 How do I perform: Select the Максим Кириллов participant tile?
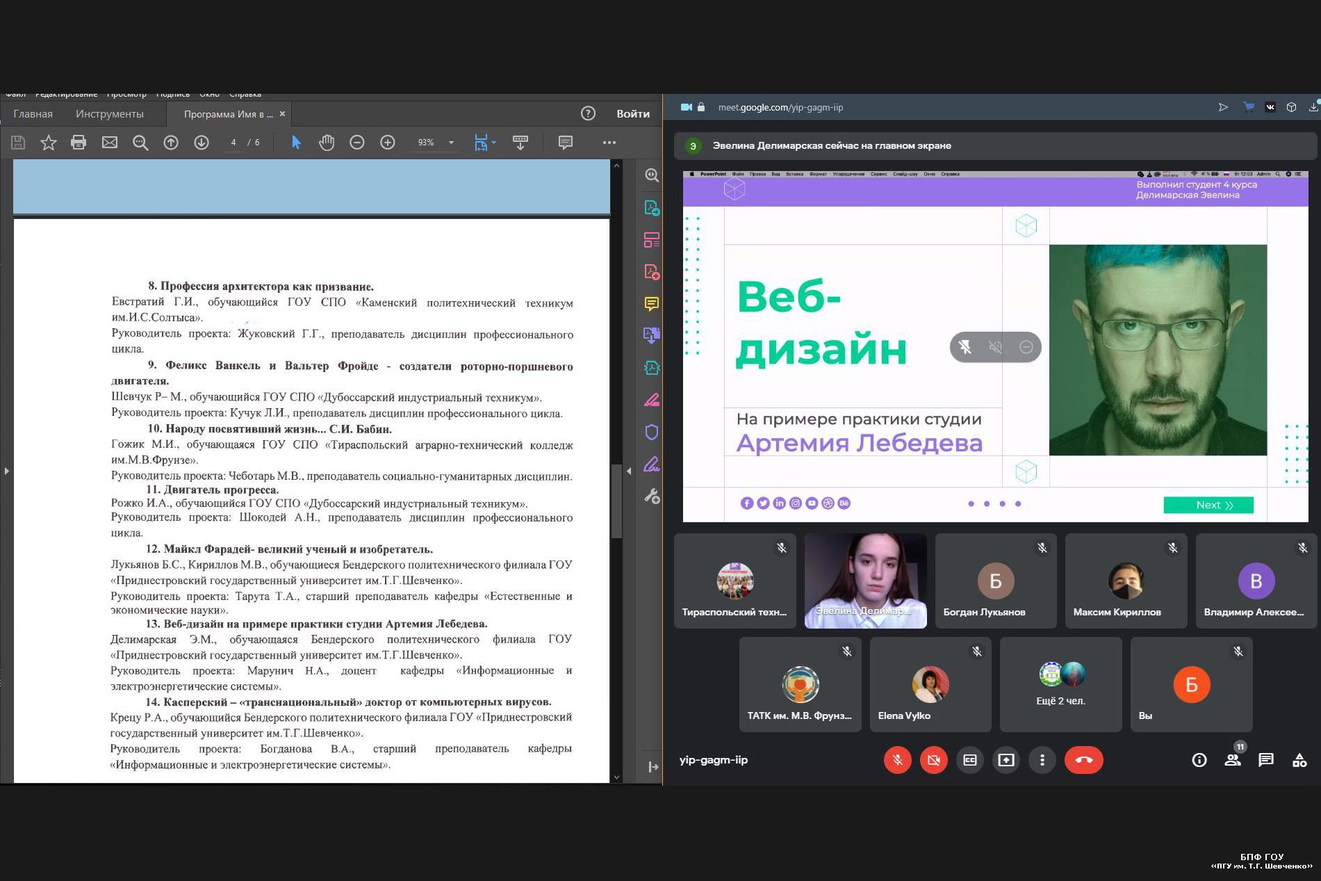point(1126,581)
